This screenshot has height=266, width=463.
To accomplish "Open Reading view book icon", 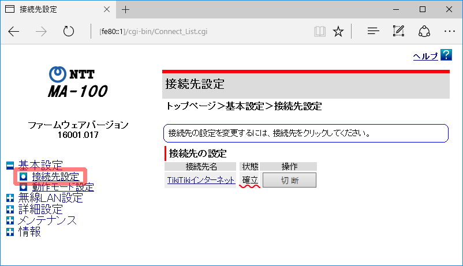I will (x=319, y=31).
